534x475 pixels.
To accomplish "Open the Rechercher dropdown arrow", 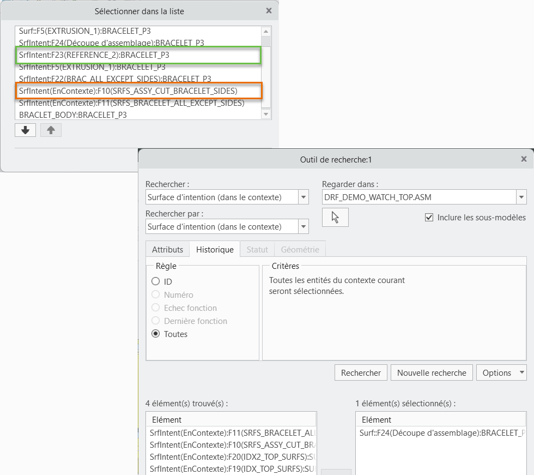I will click(x=304, y=197).
